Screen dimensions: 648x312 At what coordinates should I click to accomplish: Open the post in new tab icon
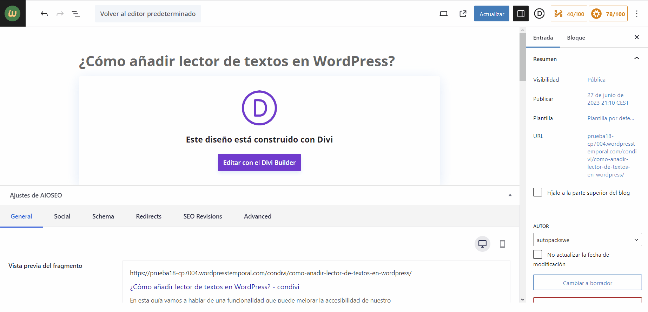(463, 14)
